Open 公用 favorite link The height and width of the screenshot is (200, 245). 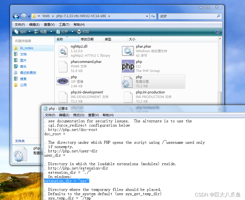point(23,85)
